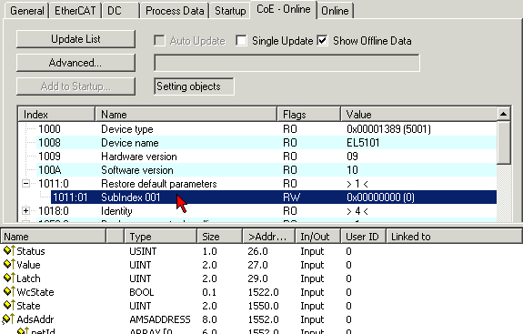523x334 pixels.
Task: Click the CoE list scrollbar thumb
Action: (x=503, y=143)
